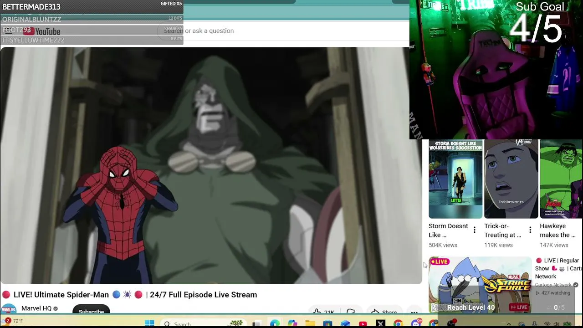Open the Marvel HQ channel name link
583x328 pixels.
click(36, 308)
